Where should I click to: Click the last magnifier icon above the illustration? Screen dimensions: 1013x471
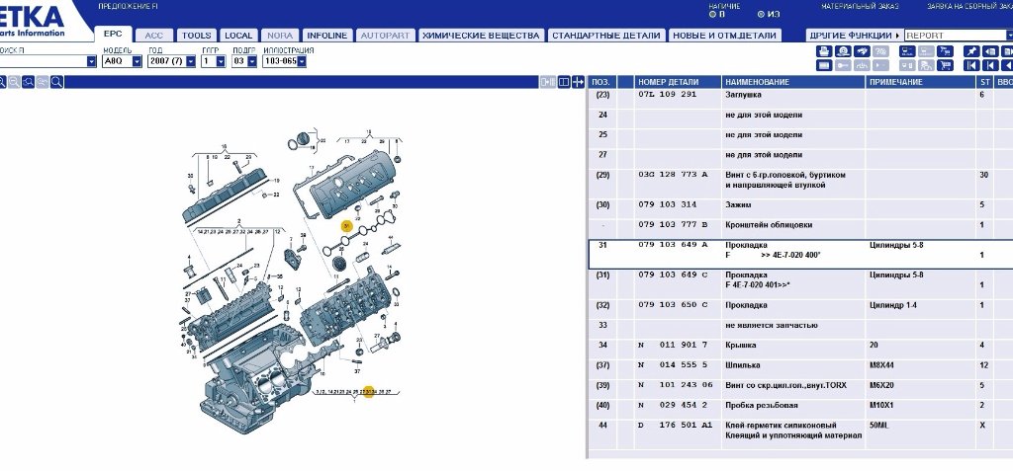pos(57,82)
